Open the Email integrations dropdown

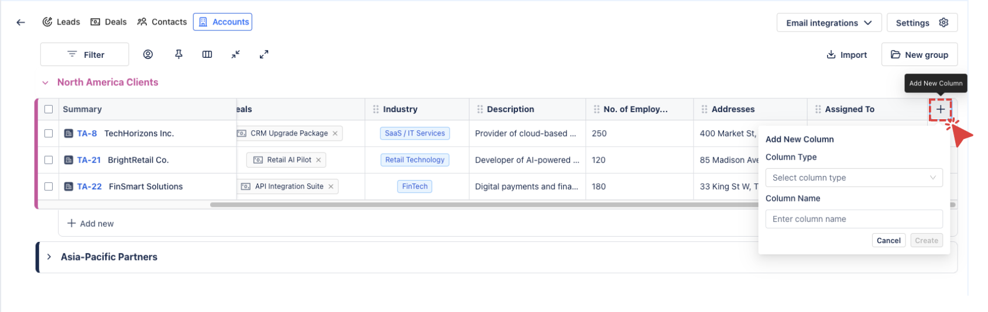829,23
